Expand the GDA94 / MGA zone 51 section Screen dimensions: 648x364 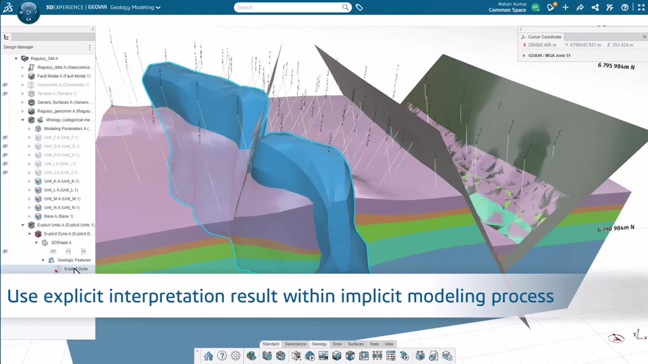[524, 55]
